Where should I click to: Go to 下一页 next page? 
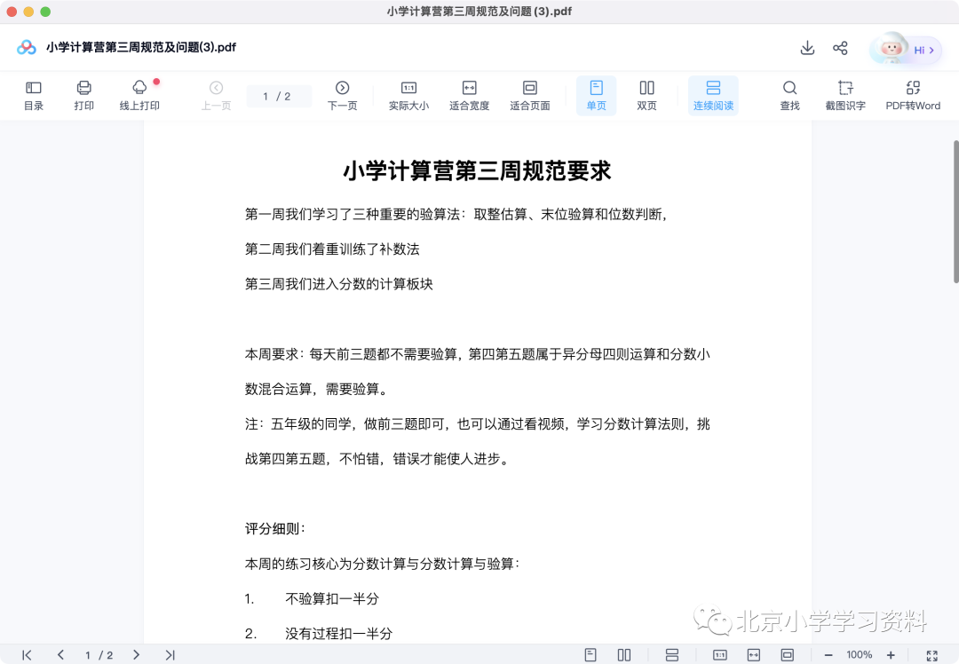[343, 96]
